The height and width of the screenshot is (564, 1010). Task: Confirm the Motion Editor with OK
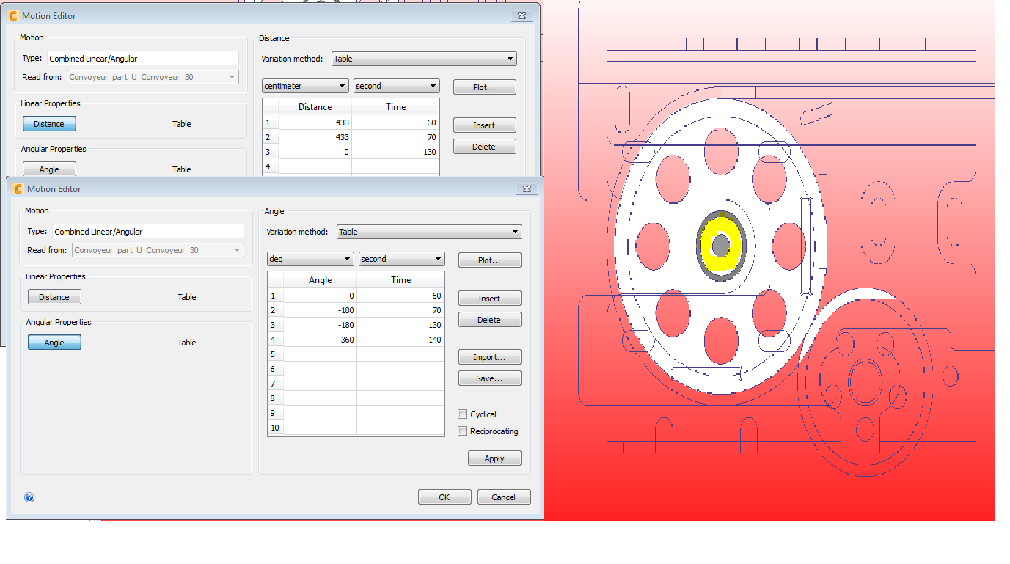coord(444,497)
